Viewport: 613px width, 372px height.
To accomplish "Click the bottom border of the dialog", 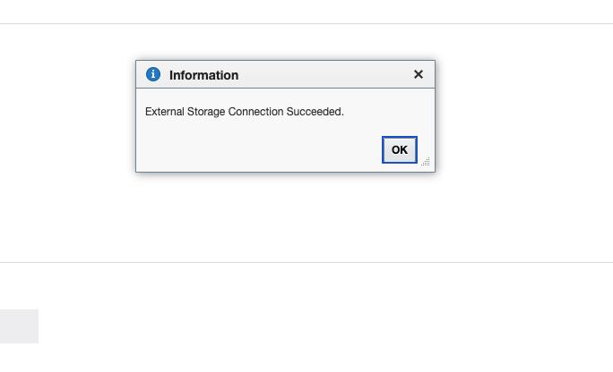I will (x=285, y=171).
